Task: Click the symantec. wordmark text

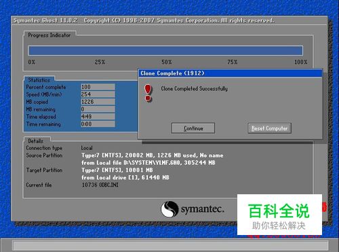Action: click(x=203, y=209)
